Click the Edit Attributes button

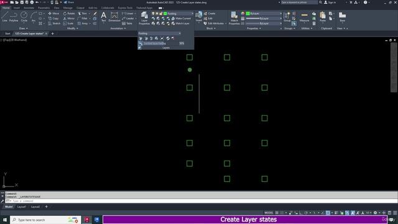click(x=214, y=24)
